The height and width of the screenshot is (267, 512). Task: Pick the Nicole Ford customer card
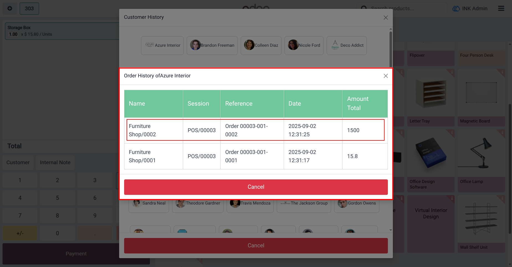pos(304,46)
